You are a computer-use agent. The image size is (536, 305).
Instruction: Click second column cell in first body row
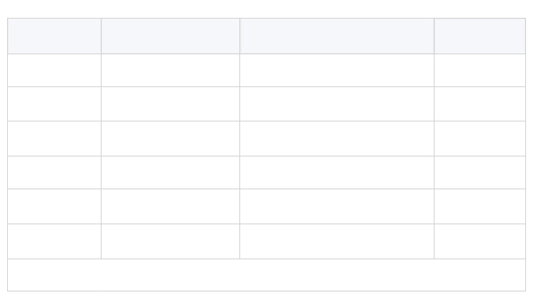tap(171, 71)
